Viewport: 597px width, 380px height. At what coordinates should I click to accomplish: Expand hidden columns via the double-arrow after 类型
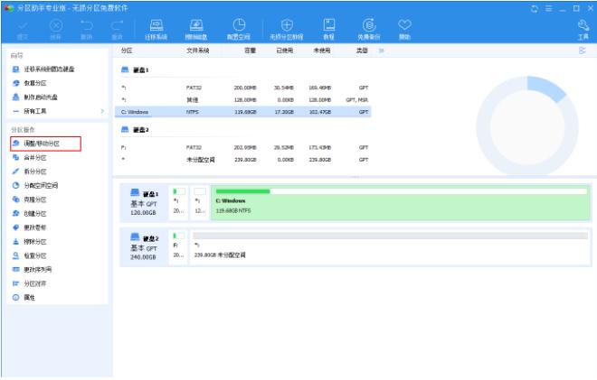click(x=381, y=51)
